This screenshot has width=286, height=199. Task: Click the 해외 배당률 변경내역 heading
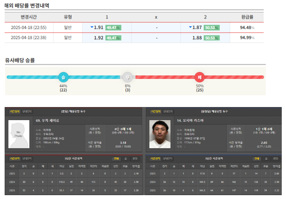point(27,5)
